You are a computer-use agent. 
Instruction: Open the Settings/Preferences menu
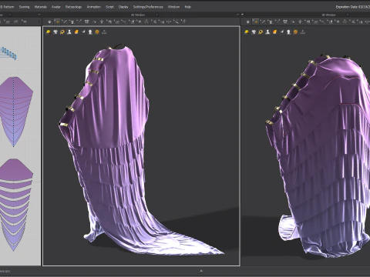pos(148,7)
